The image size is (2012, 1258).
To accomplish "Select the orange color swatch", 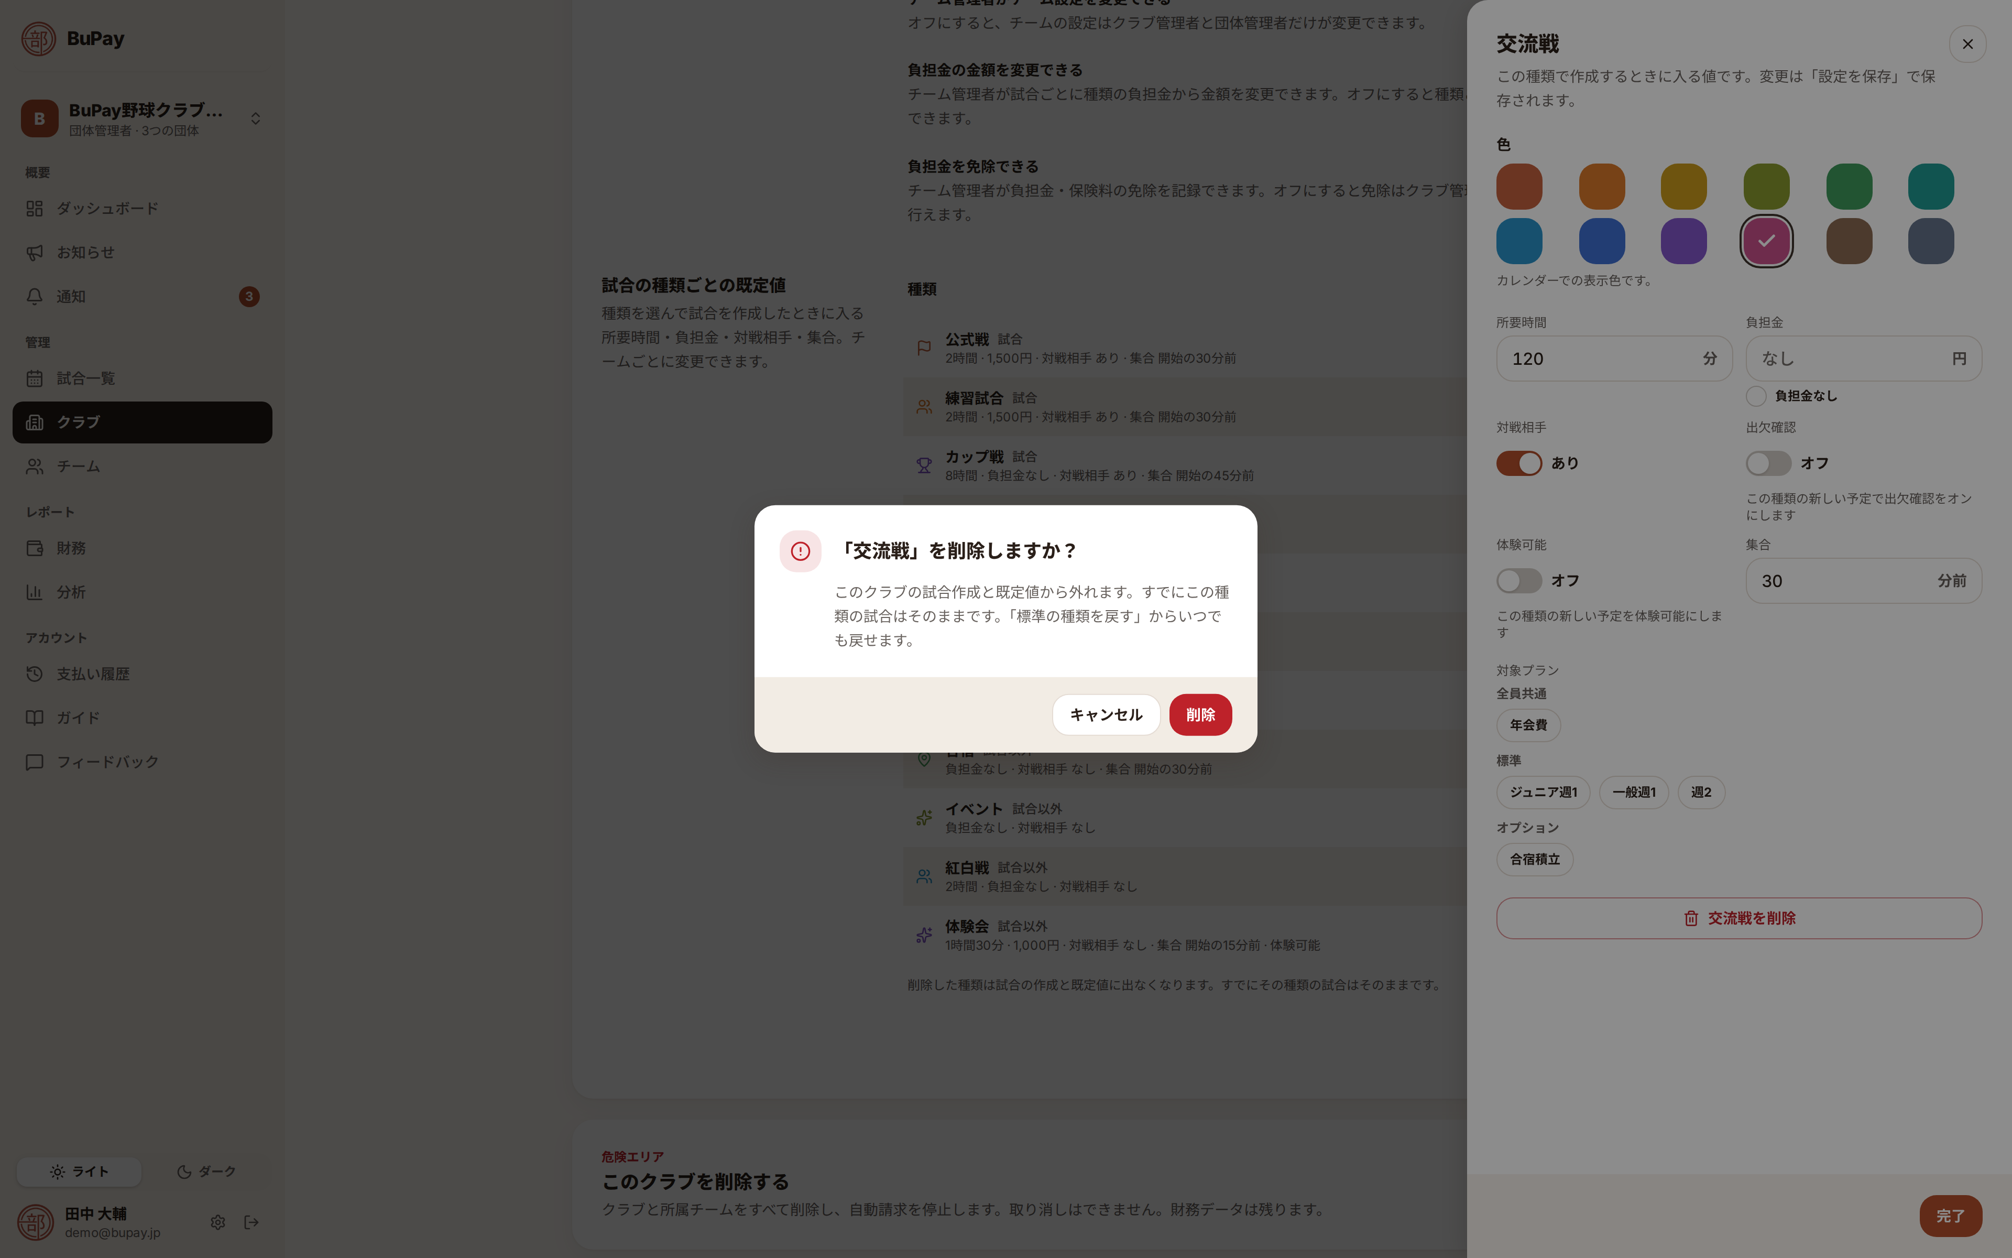I will [1601, 187].
